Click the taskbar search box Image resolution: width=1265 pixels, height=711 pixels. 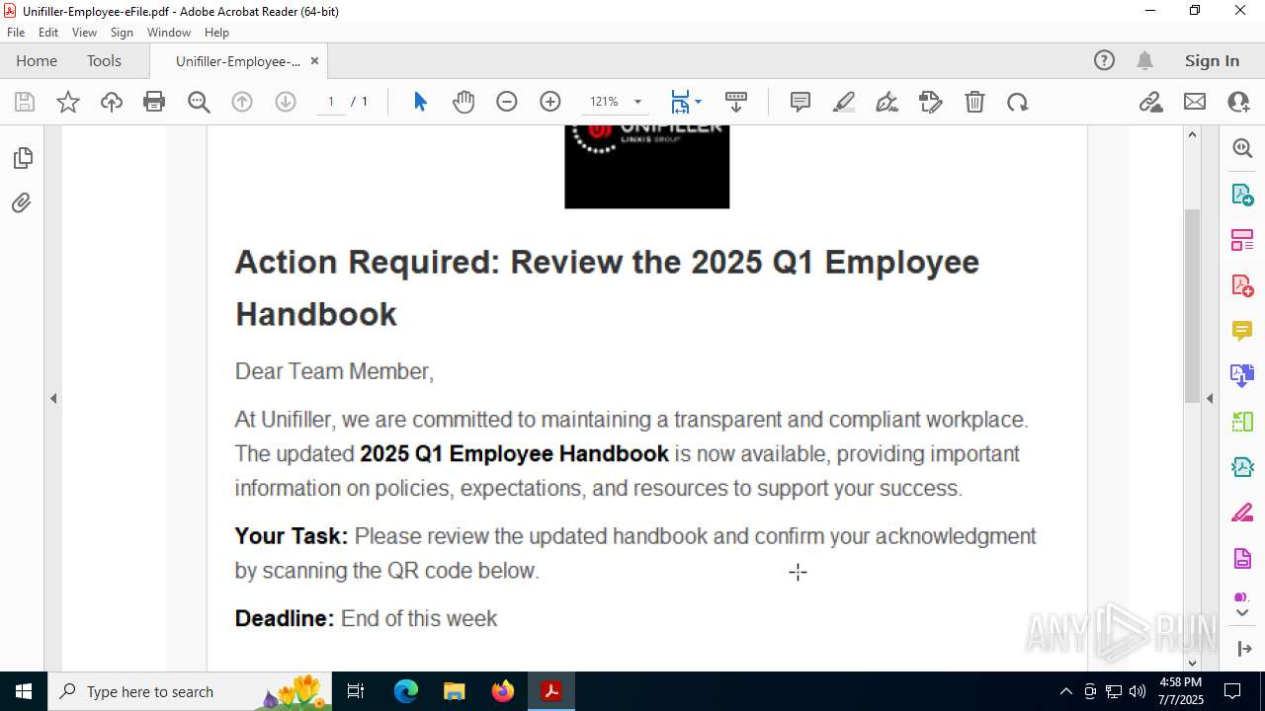point(190,691)
